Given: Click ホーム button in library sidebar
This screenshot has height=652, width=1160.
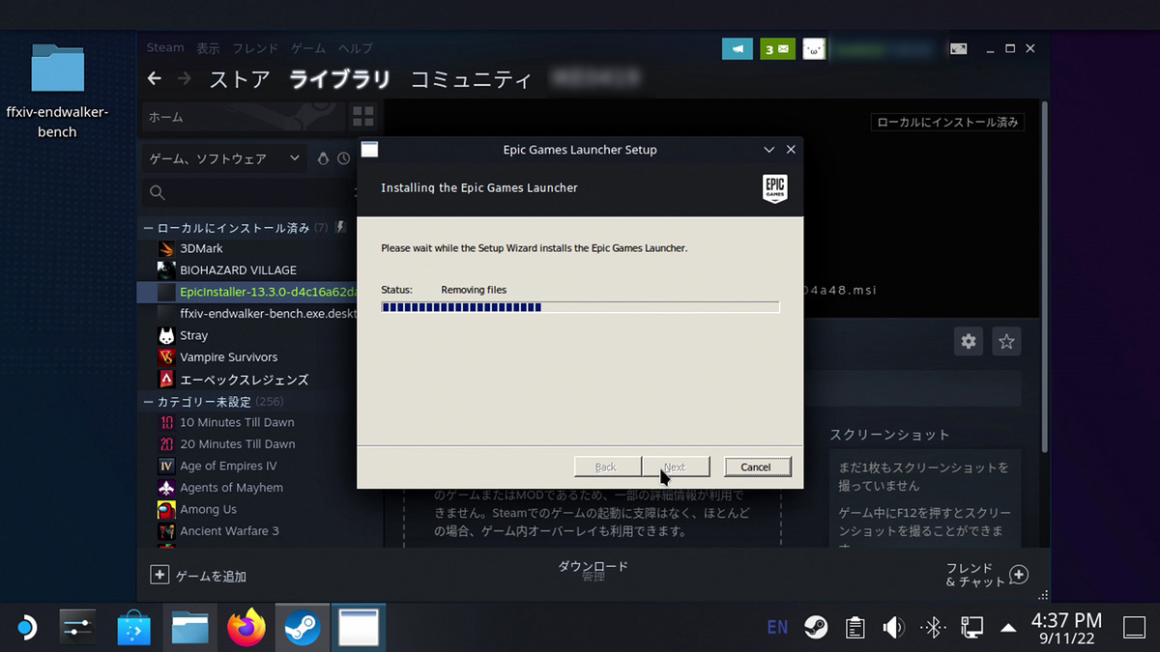Looking at the screenshot, I should tap(242, 117).
